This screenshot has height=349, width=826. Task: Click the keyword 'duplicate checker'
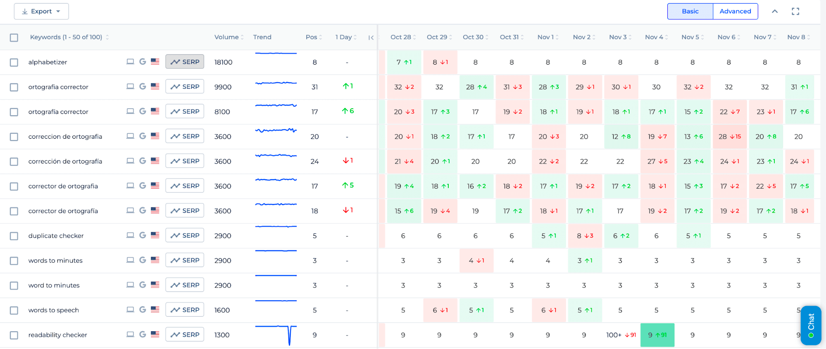pos(56,236)
